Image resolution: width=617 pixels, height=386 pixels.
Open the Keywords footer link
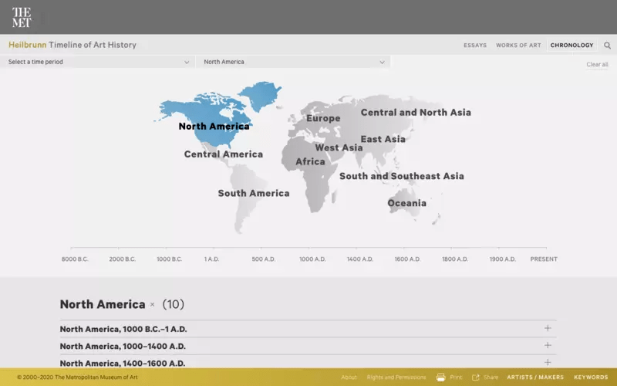(x=591, y=378)
